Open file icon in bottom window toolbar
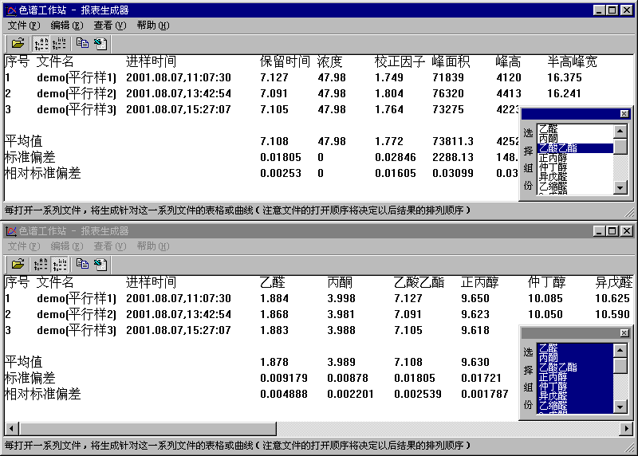Viewport: 638px width, 456px height. (18, 265)
